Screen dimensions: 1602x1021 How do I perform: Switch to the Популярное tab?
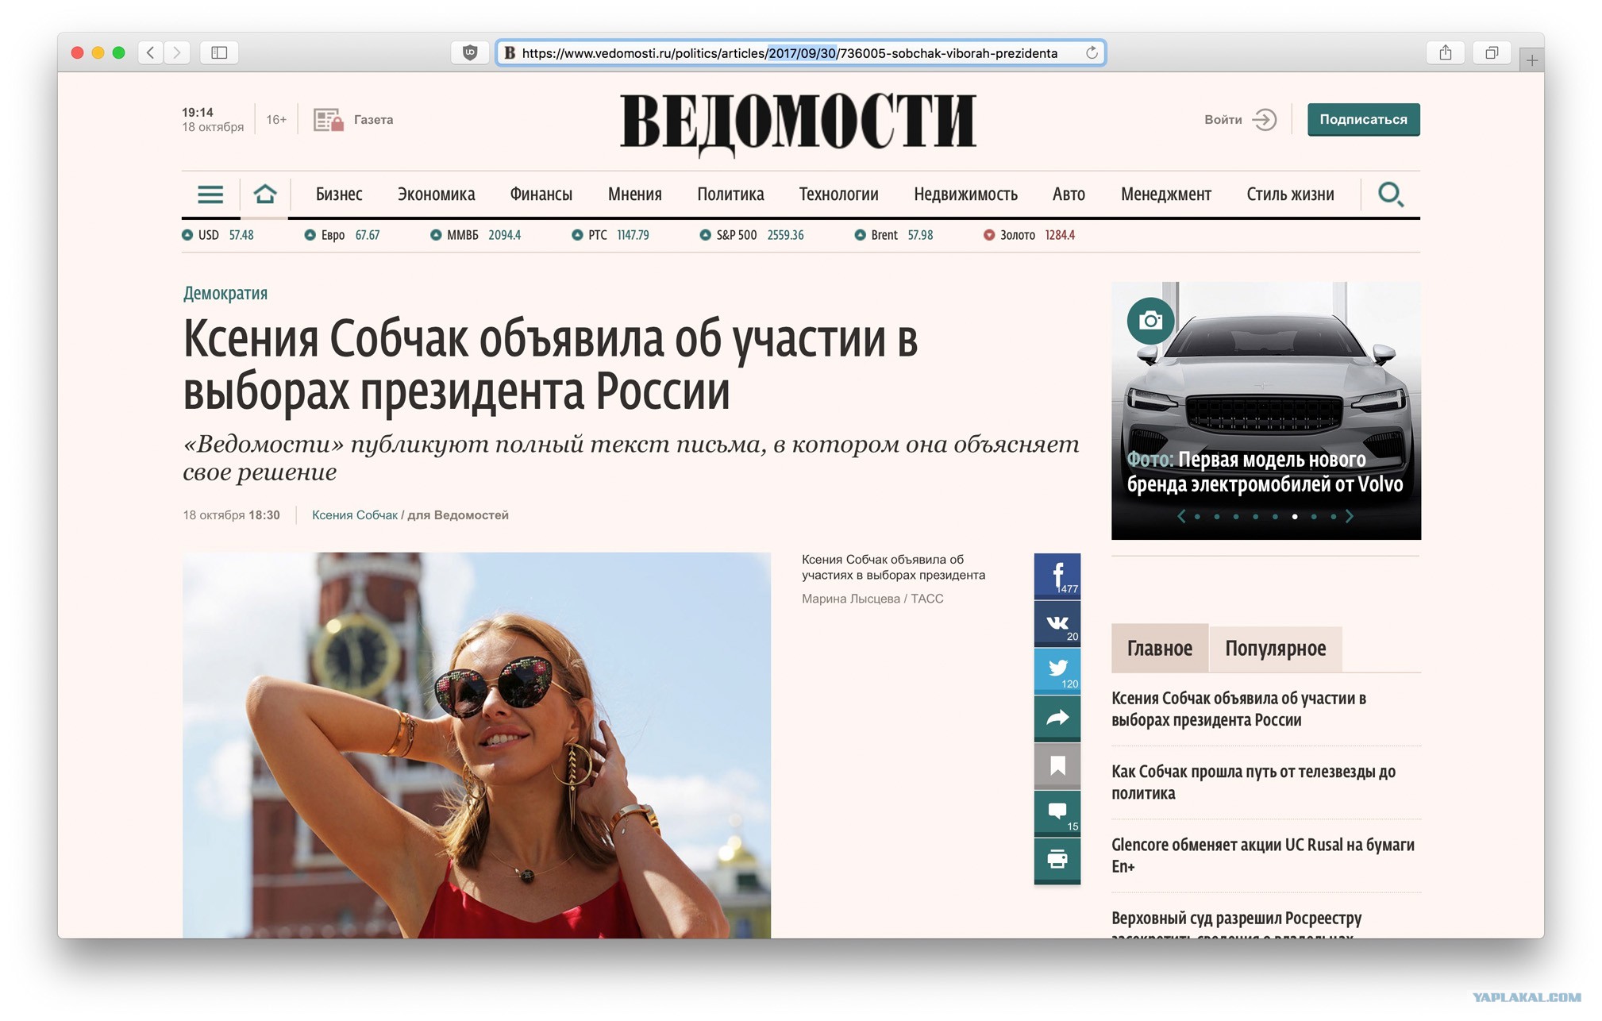coord(1275,649)
